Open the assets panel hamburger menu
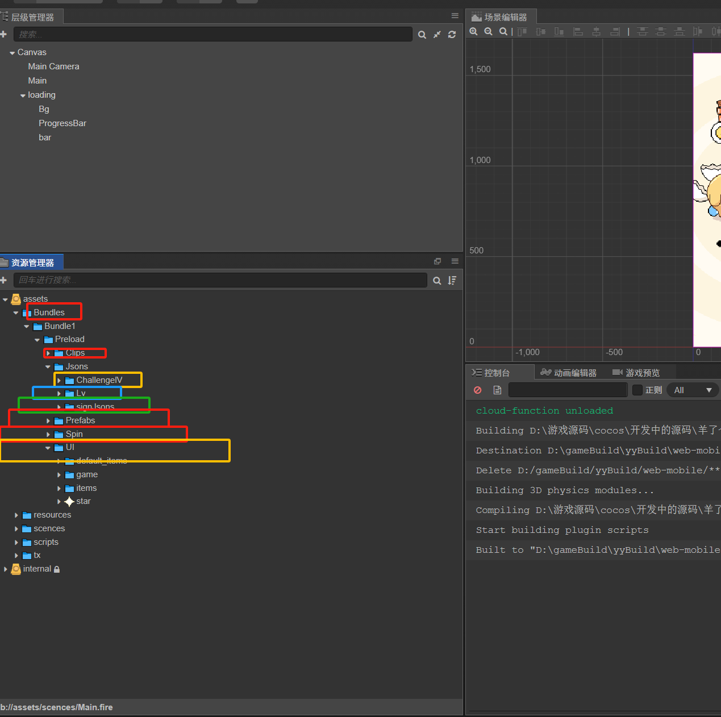Image resolution: width=721 pixels, height=717 pixels. [x=455, y=261]
